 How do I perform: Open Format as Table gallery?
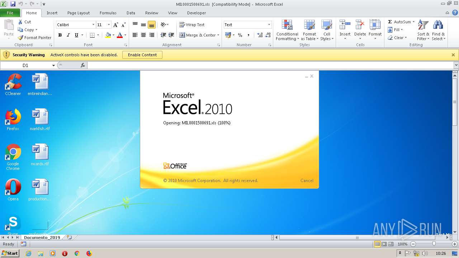[x=309, y=30]
